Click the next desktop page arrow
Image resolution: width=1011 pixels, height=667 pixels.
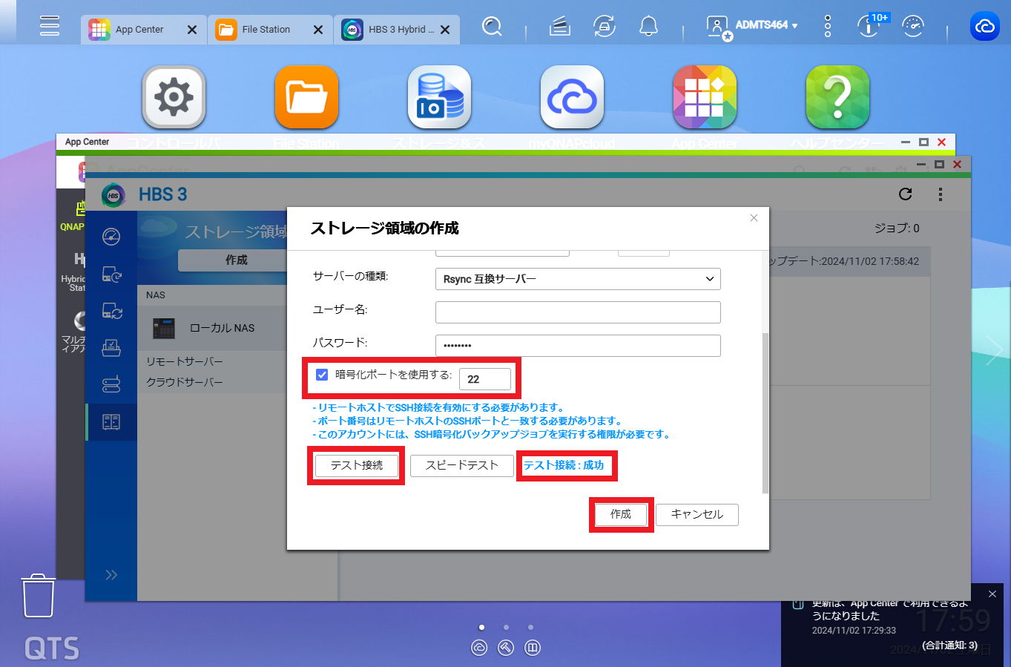point(993,350)
